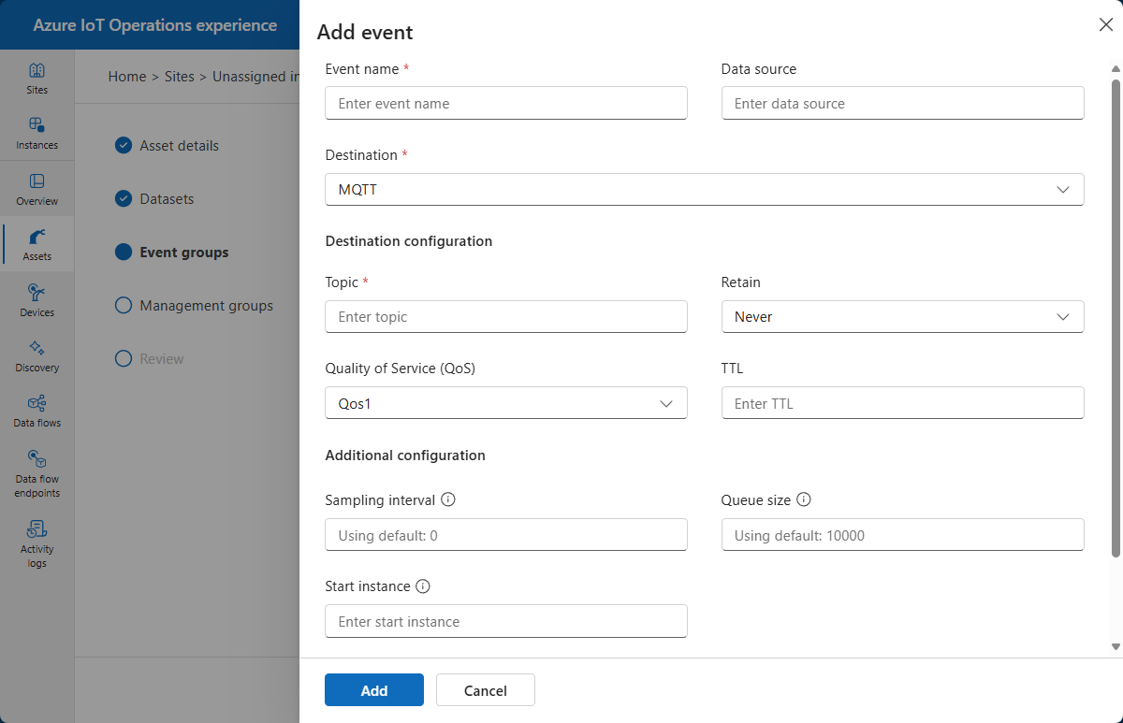Viewport: 1123px width, 723px height.
Task: Expand the Quality of Service dropdown
Action: 505,403
